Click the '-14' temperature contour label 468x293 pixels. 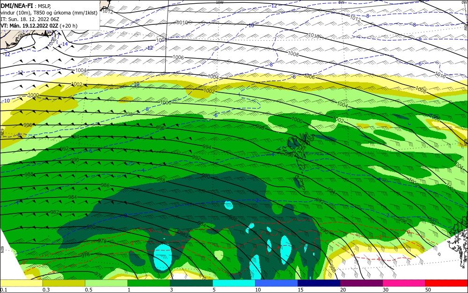pyautogui.click(x=64, y=44)
